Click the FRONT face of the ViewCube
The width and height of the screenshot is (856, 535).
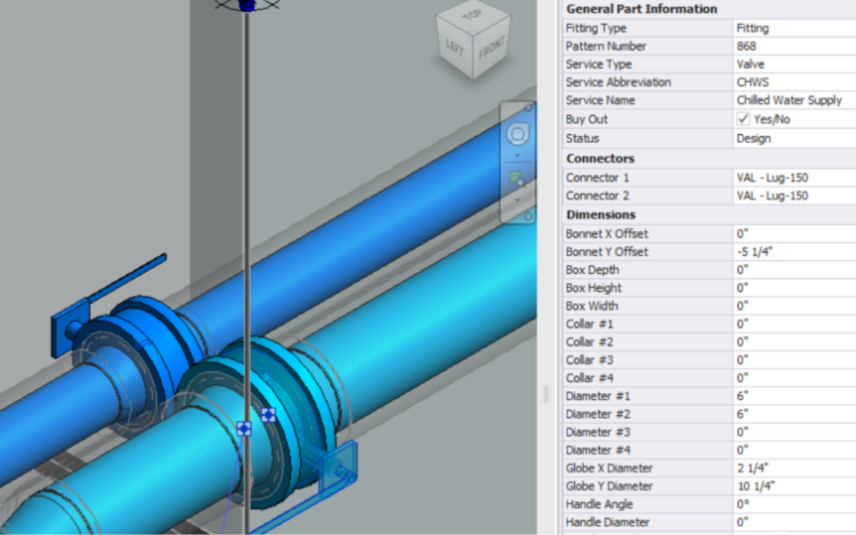(x=492, y=49)
